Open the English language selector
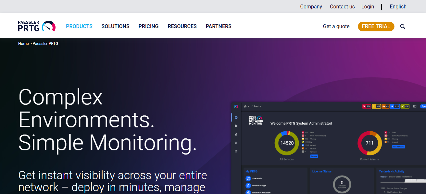The height and width of the screenshot is (194, 426). [x=398, y=6]
